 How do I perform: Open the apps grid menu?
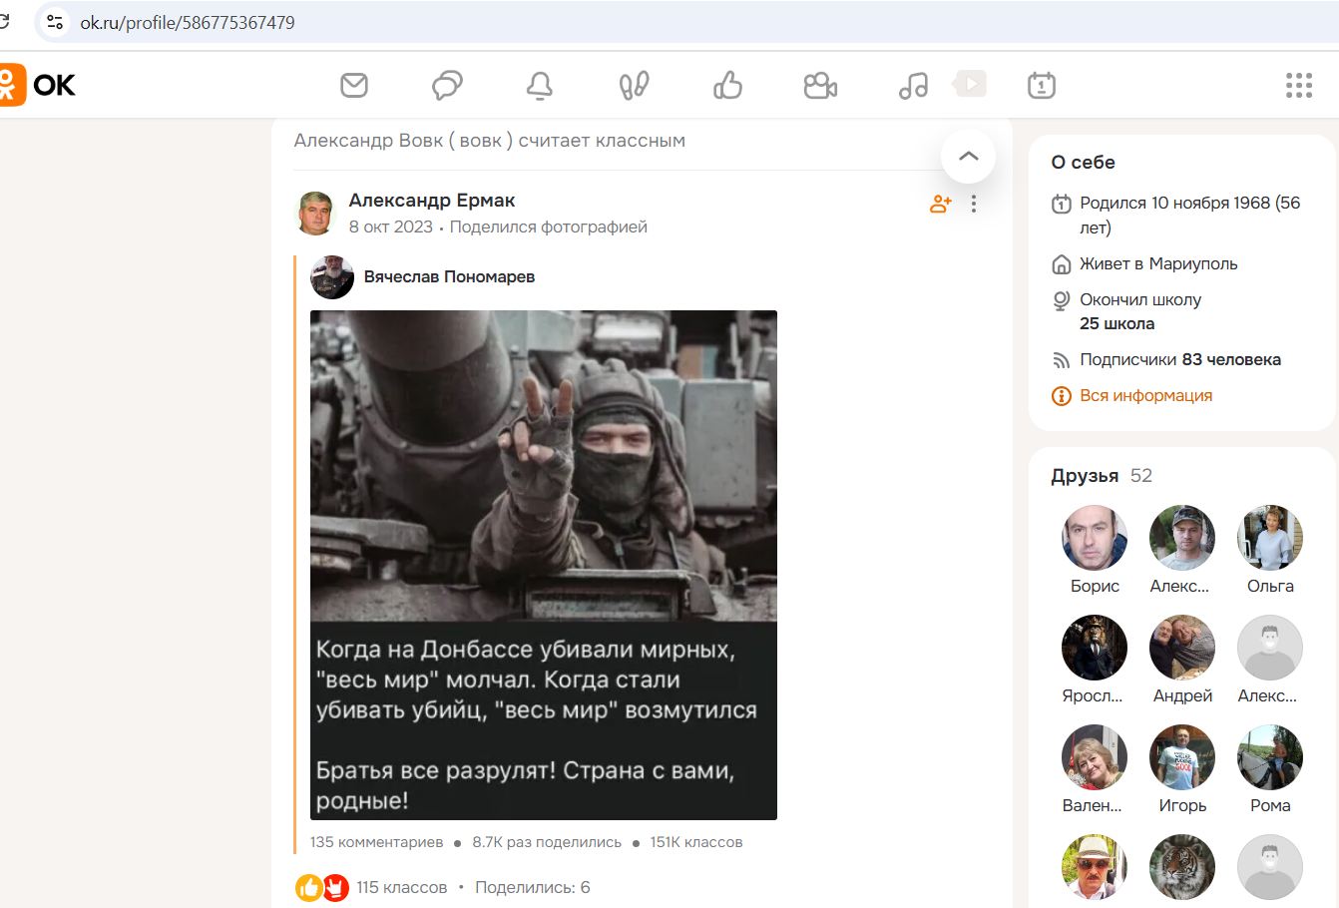1298,86
